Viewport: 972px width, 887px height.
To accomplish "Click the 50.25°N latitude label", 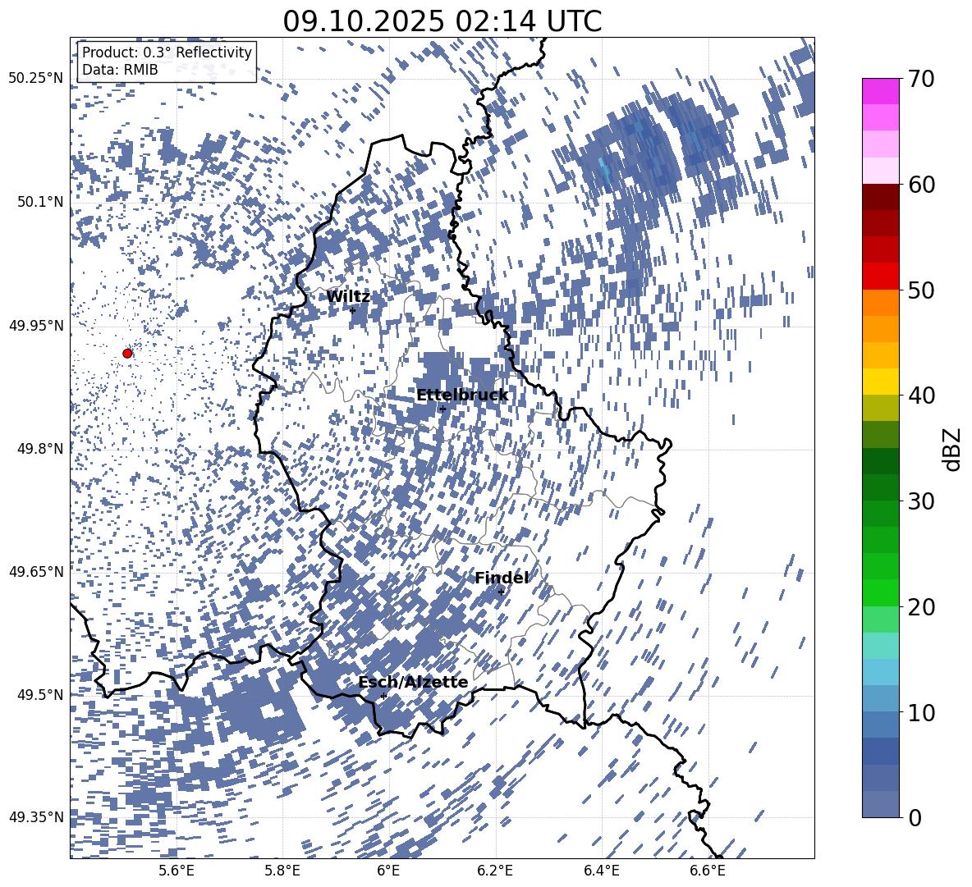I will click(36, 79).
